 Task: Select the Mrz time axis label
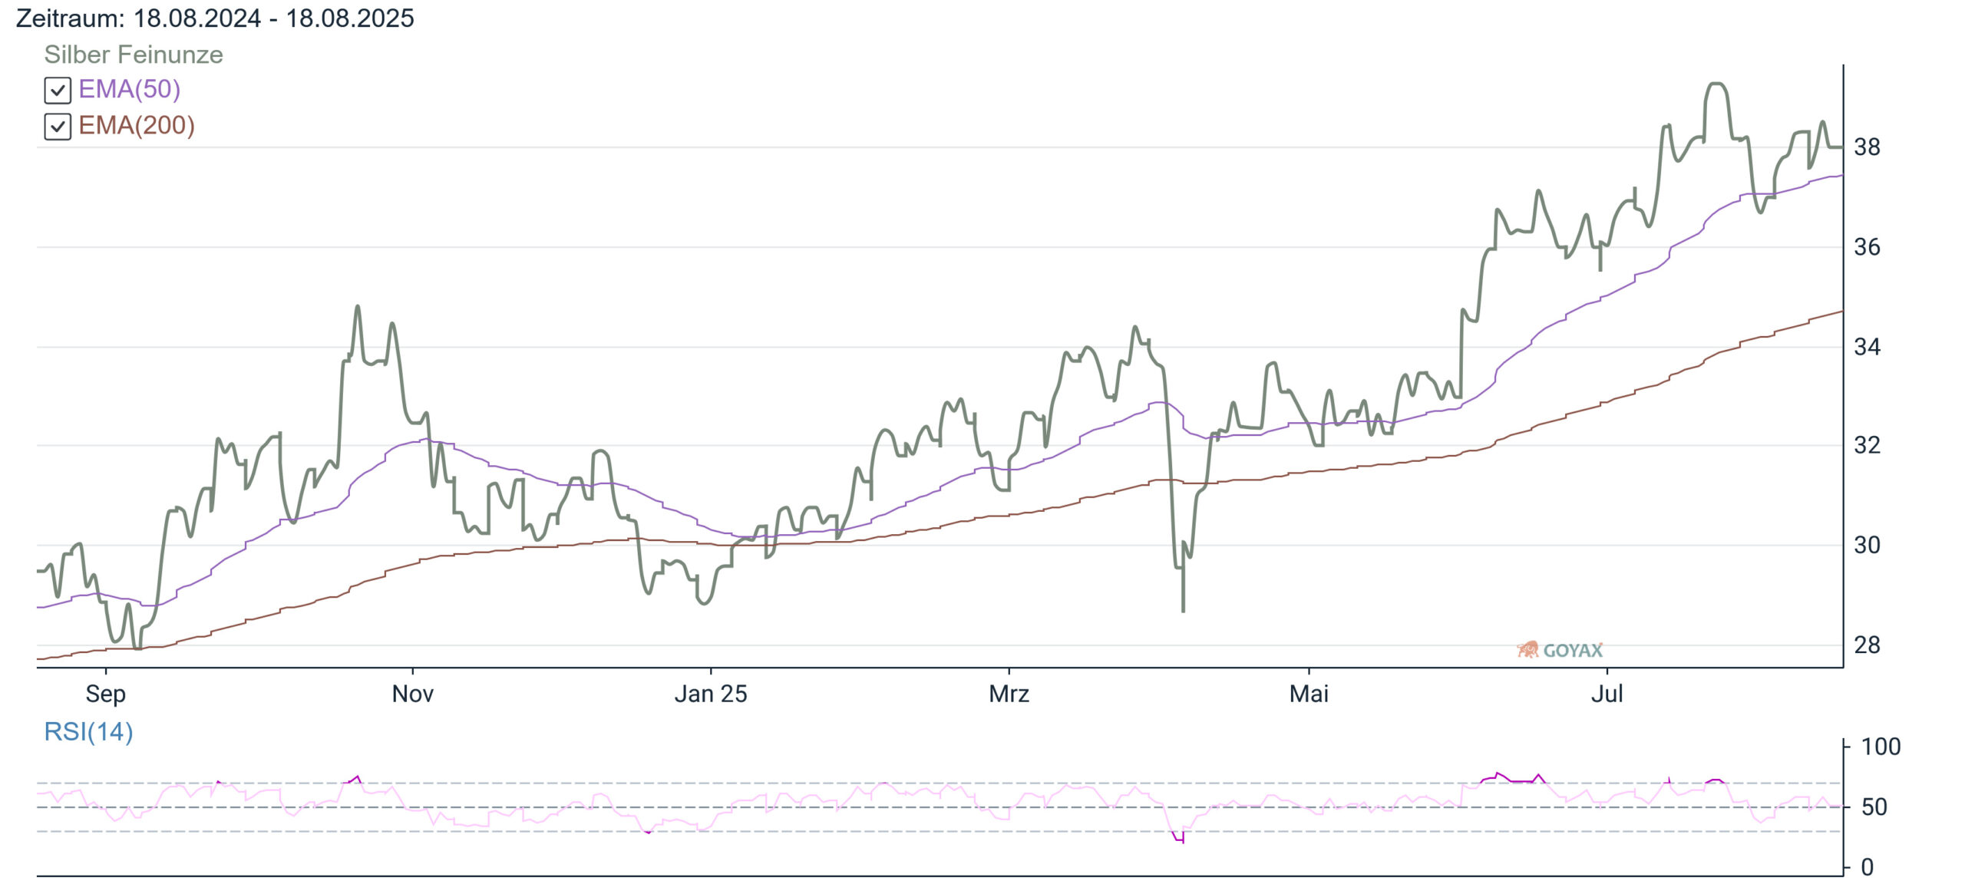1009,694
